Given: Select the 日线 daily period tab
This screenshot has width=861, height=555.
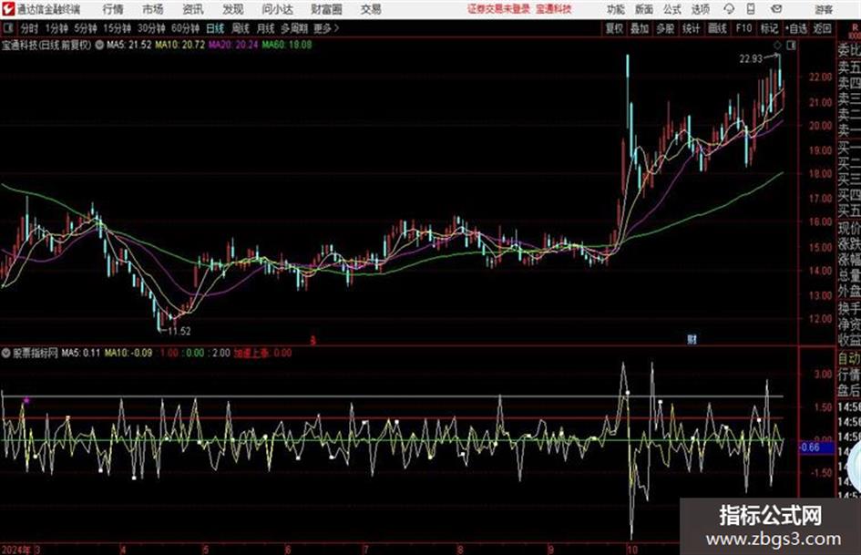Looking at the screenshot, I should pos(215,28).
